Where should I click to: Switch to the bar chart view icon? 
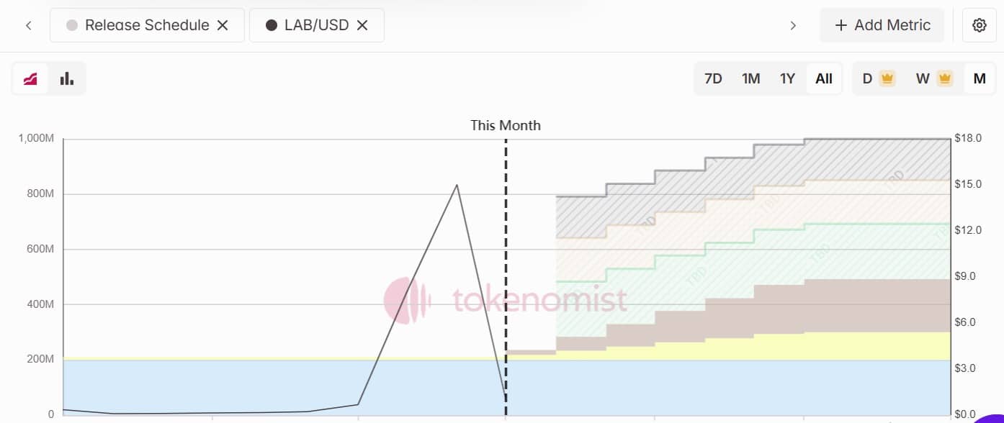[67, 78]
